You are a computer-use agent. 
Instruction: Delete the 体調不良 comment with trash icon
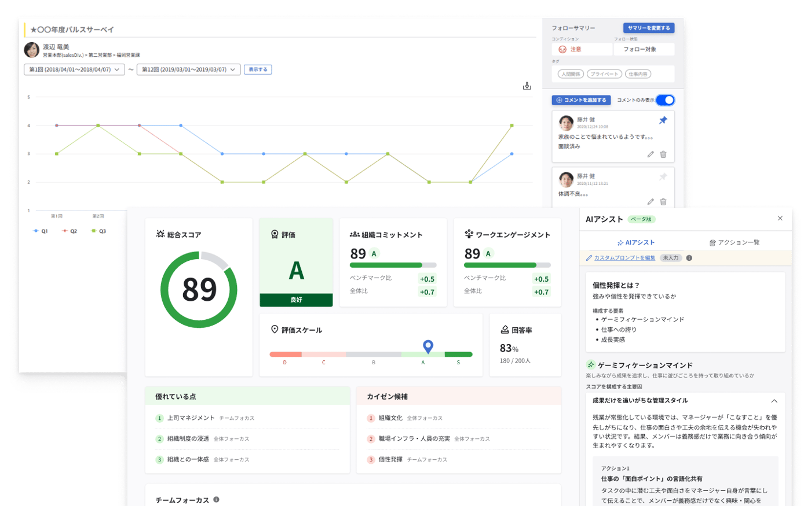click(663, 202)
